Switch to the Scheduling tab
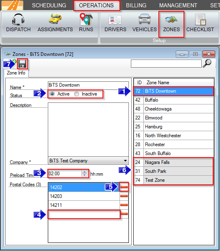This screenshot has height=251, width=220. point(49,5)
